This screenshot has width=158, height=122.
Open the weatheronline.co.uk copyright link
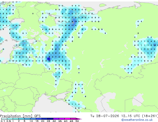point(137,120)
